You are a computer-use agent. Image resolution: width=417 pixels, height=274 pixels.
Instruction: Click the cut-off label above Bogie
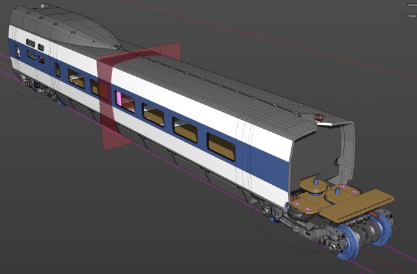412,5
